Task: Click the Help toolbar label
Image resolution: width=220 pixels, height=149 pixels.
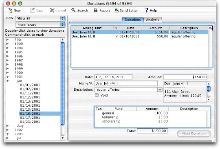Action: (x=153, y=10)
